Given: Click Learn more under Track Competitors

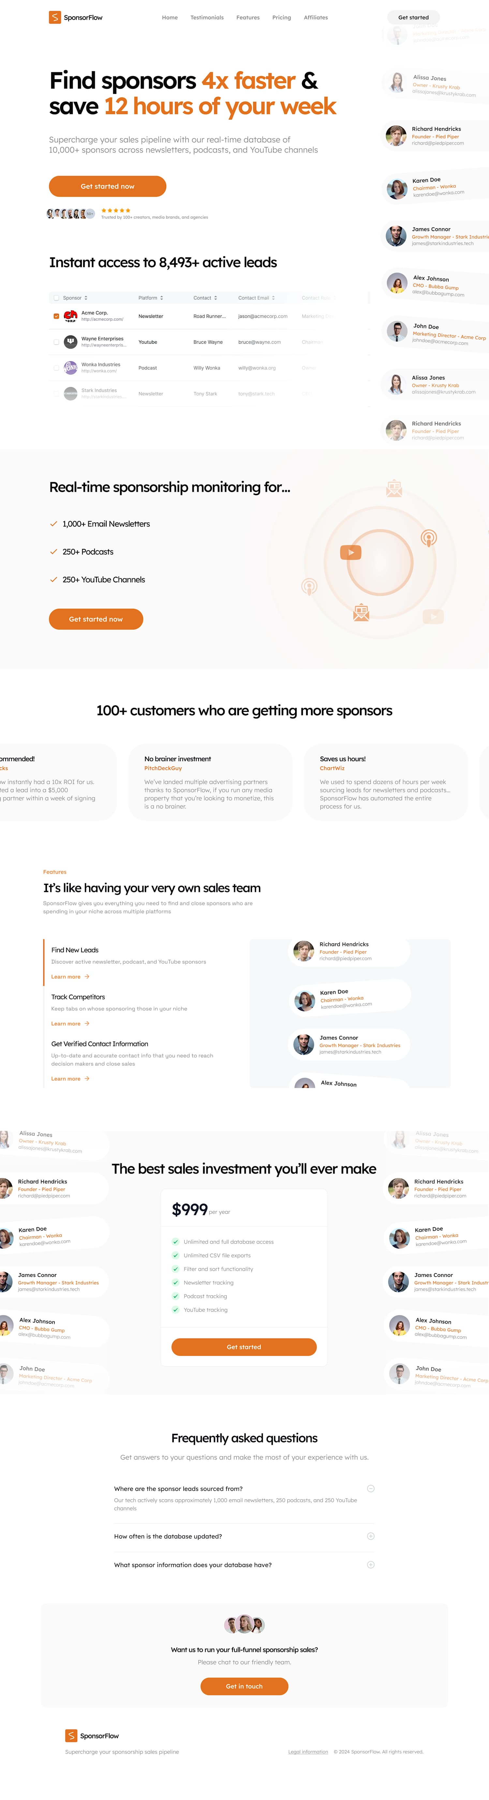Looking at the screenshot, I should (x=70, y=1024).
